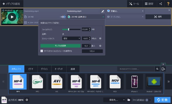
Task: Show previous presets with left chevron arrow
Action: pos(3,82)
